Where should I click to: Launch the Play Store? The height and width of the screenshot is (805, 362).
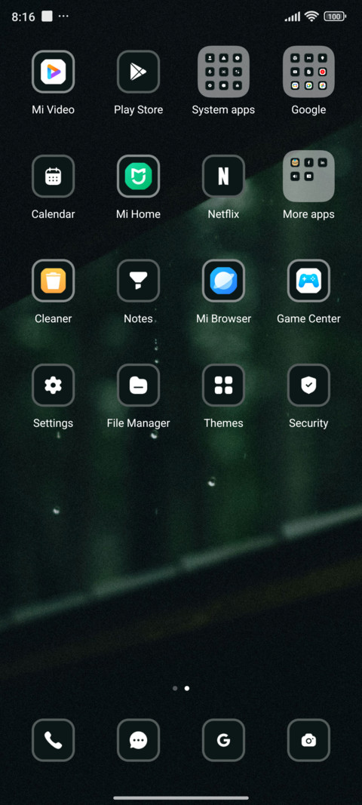(138, 72)
